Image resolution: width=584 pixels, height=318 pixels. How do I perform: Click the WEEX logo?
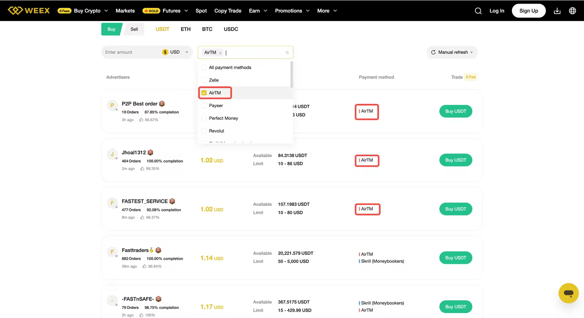(x=29, y=10)
